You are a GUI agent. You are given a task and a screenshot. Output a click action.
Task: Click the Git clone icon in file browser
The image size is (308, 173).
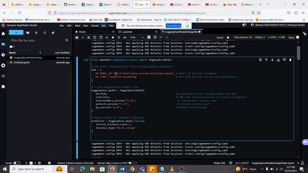[x=53, y=33]
